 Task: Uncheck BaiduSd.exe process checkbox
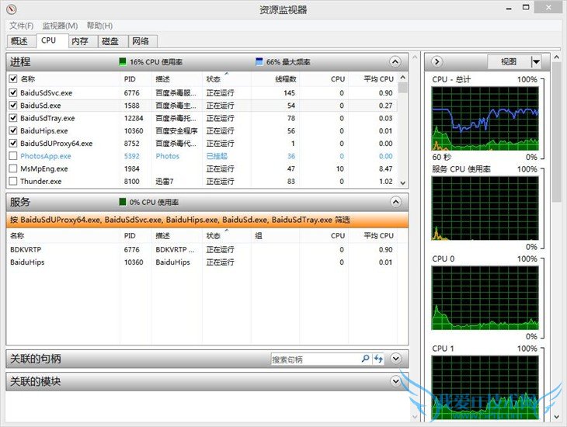(x=13, y=106)
